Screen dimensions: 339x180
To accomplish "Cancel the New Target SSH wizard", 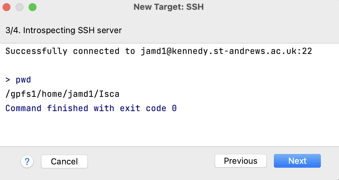I will [64, 161].
